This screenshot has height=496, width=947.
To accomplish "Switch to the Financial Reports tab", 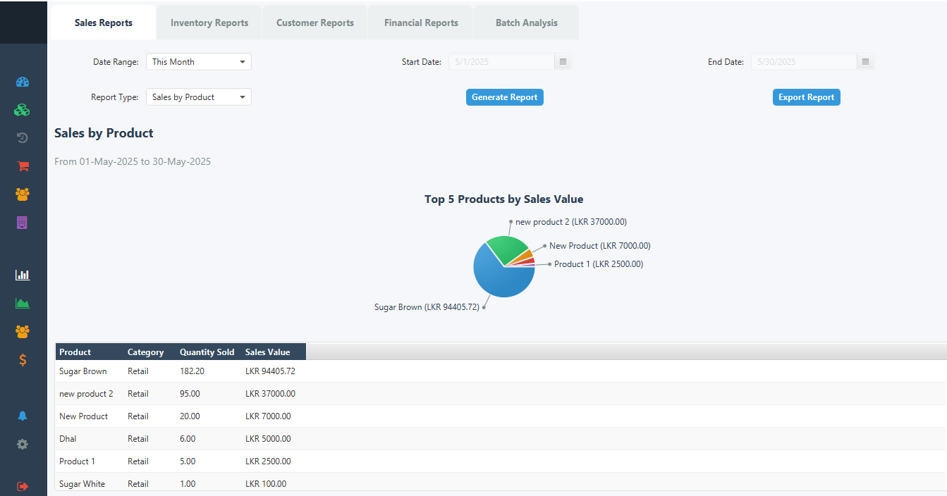I will tap(421, 23).
